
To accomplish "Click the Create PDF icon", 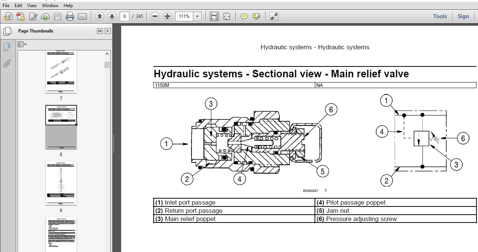I will tap(21, 16).
